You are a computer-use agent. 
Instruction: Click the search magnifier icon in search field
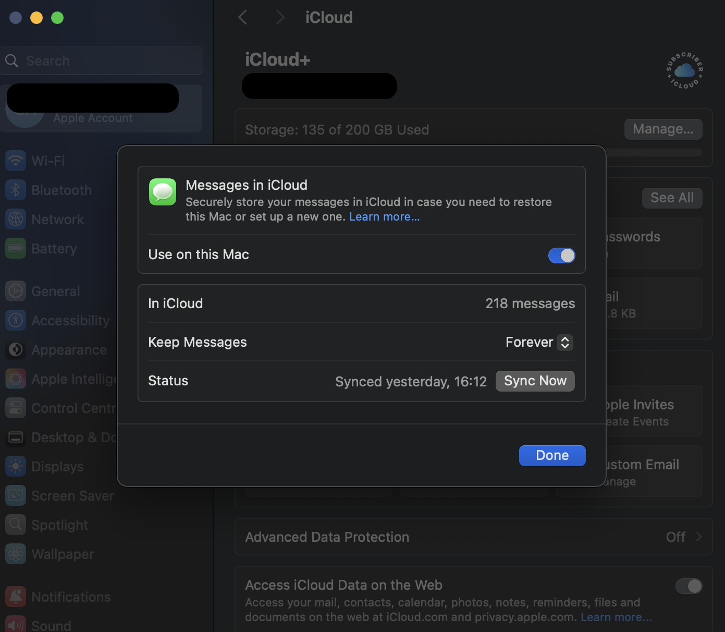pyautogui.click(x=11, y=61)
